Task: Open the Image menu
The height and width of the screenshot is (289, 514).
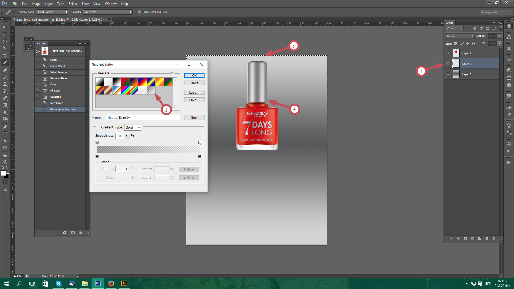Action: [x=36, y=4]
